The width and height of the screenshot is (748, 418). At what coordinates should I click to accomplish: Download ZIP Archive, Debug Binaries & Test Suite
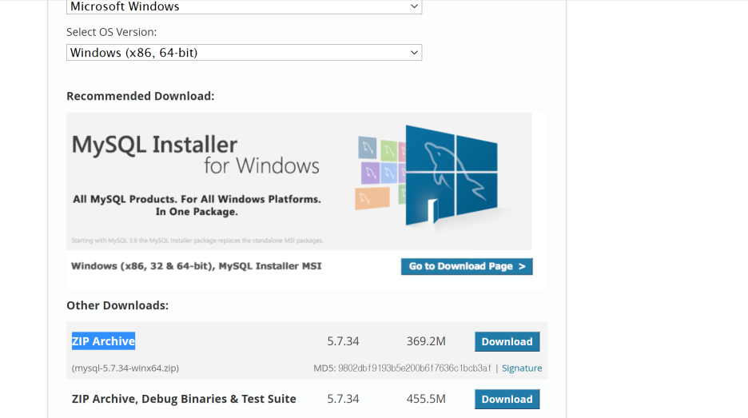(507, 399)
